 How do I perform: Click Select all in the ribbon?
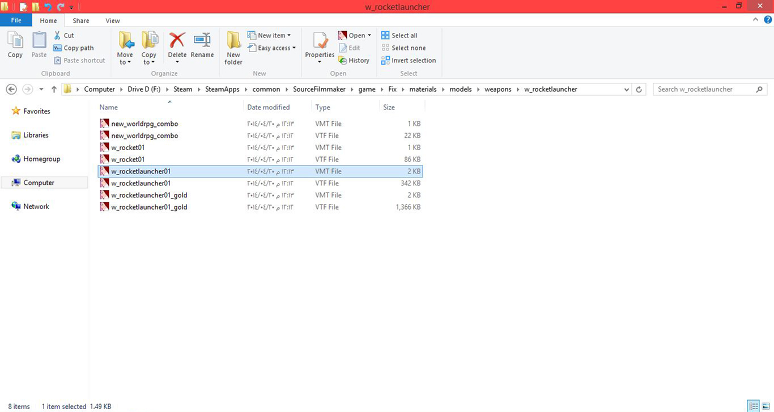click(399, 35)
